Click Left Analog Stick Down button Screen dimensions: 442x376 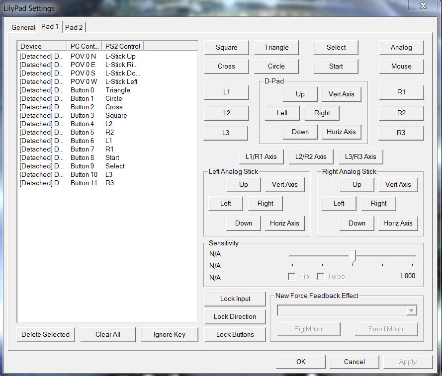coord(244,223)
